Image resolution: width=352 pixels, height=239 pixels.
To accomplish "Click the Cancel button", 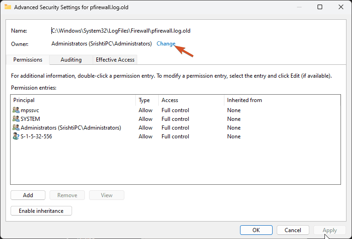I will coord(293,230).
